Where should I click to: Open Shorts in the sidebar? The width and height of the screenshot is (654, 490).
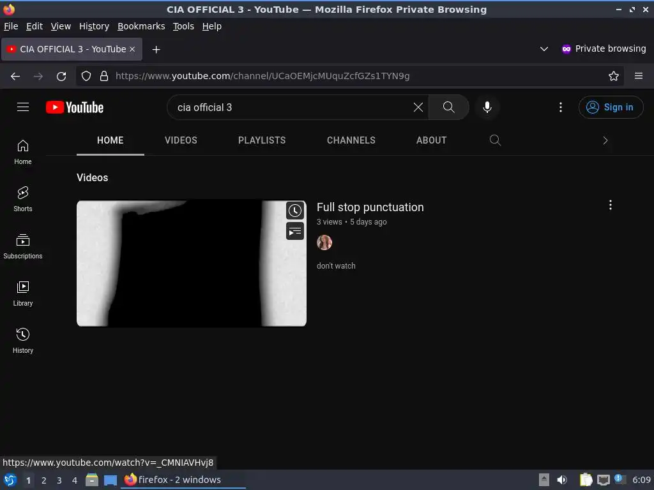(x=23, y=199)
